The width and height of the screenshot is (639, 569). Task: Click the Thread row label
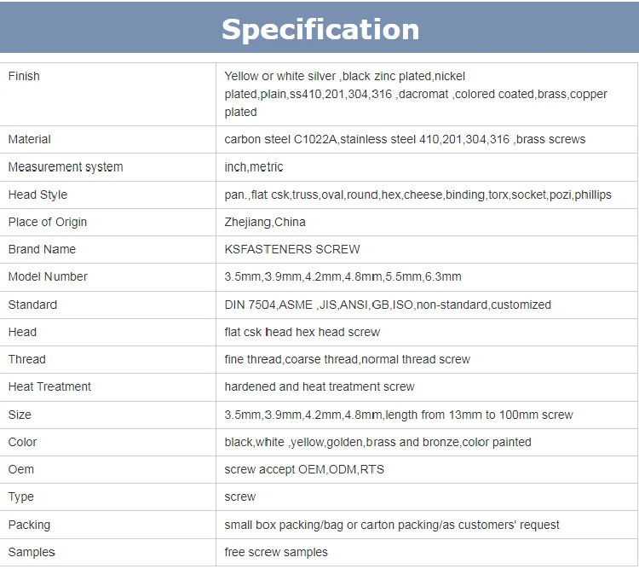26,359
